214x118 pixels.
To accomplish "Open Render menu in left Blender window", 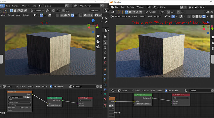I will click(16, 6).
